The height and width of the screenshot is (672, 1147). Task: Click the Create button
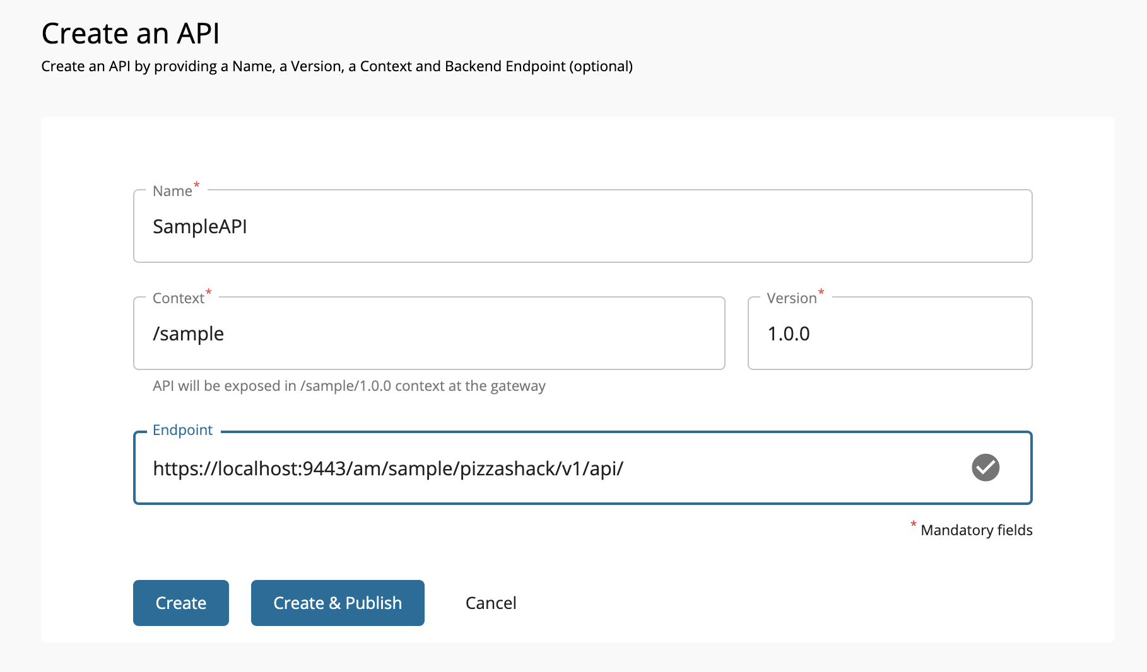tap(180, 603)
